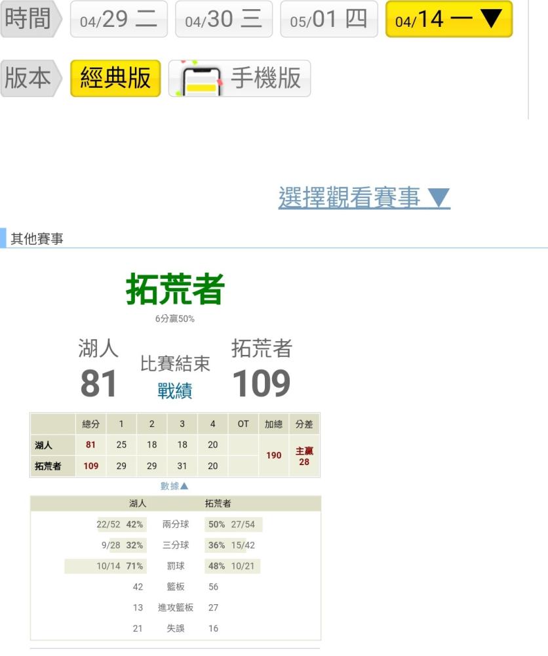Click the 比賽結束 game status text
The image size is (548, 656).
[175, 363]
